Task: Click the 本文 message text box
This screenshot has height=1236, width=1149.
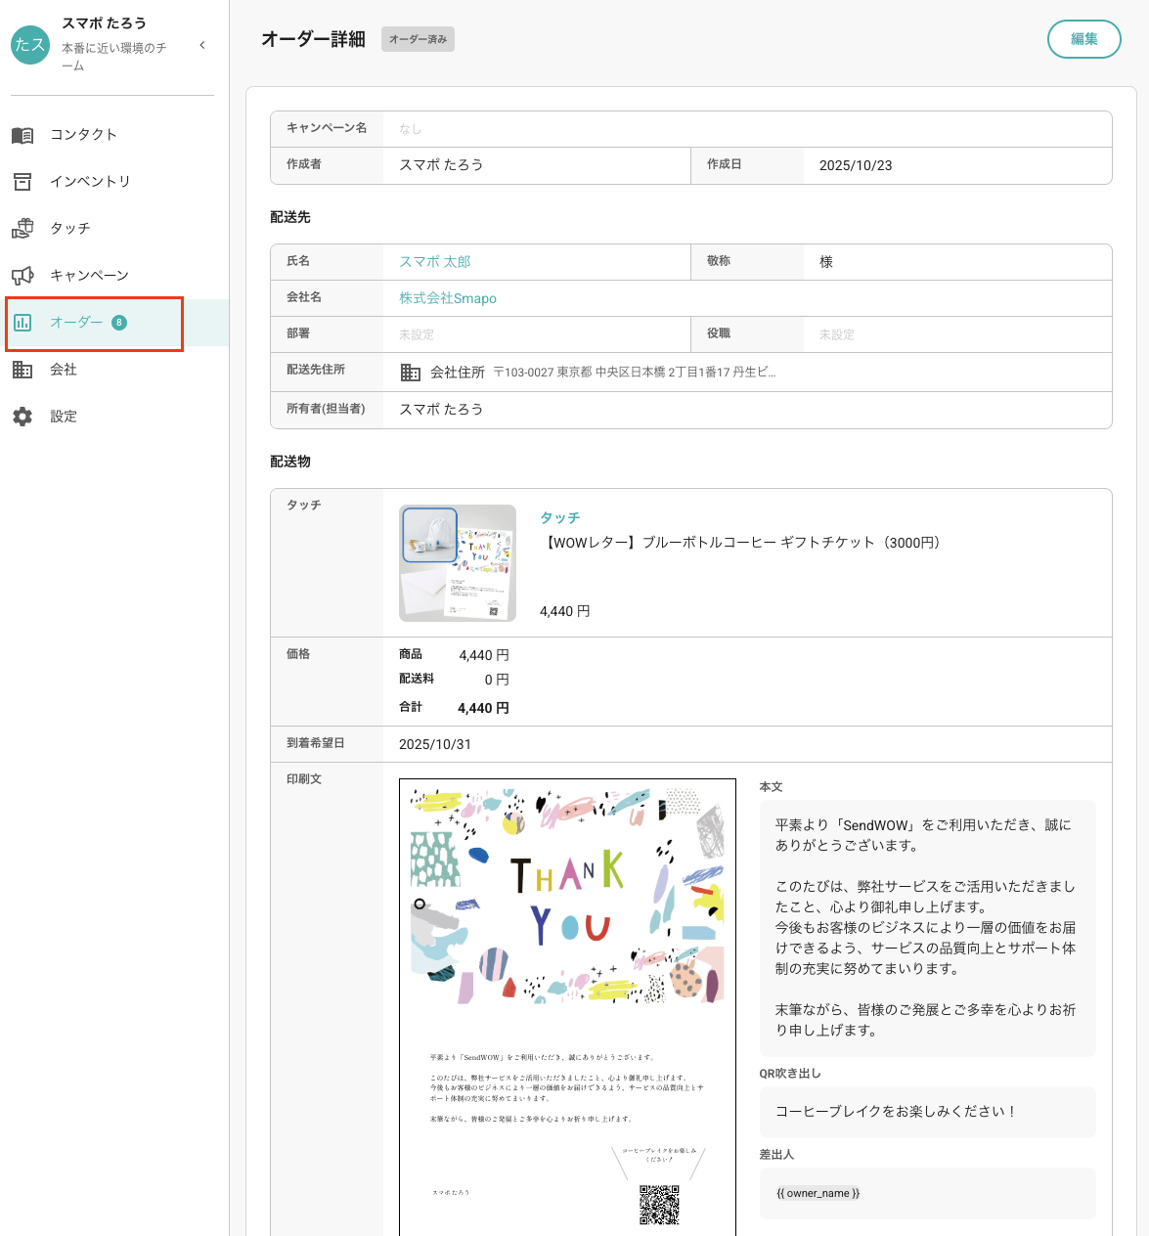Action: [x=927, y=928]
